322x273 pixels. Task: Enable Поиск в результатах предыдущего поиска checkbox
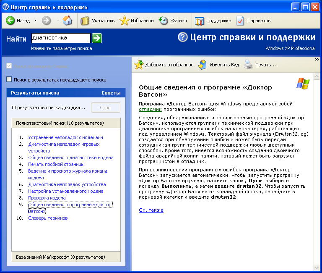9,79
